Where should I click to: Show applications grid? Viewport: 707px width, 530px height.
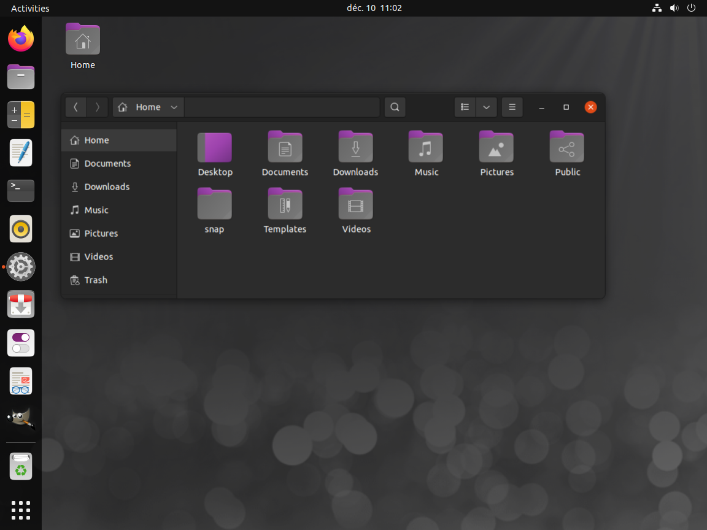pos(21,510)
